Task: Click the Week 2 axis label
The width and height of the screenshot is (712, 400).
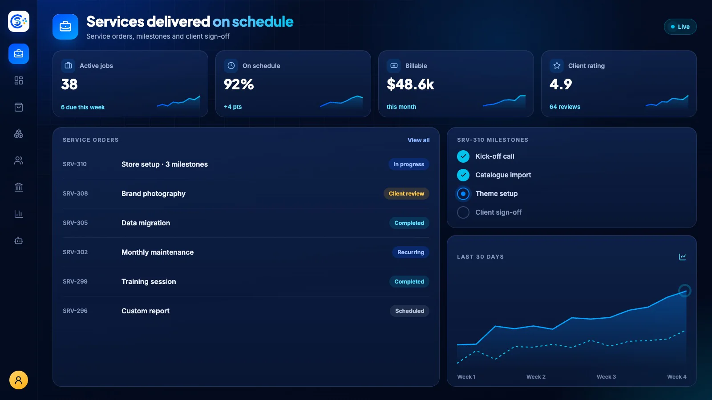Action: [x=536, y=377]
